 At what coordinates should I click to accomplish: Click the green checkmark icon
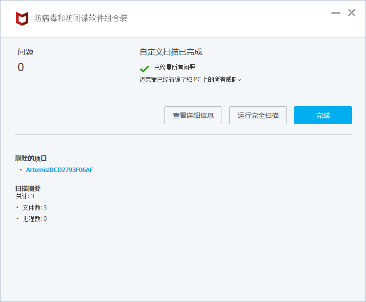(x=144, y=69)
